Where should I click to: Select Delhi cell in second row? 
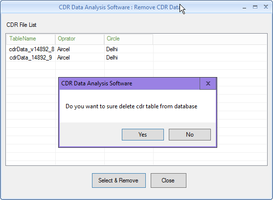(129, 58)
